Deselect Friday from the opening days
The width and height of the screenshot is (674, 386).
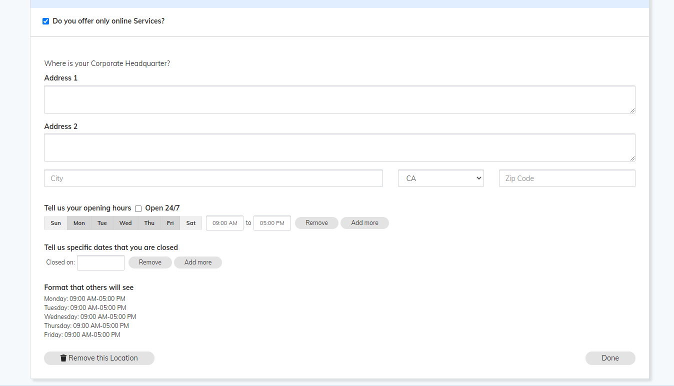(x=170, y=223)
